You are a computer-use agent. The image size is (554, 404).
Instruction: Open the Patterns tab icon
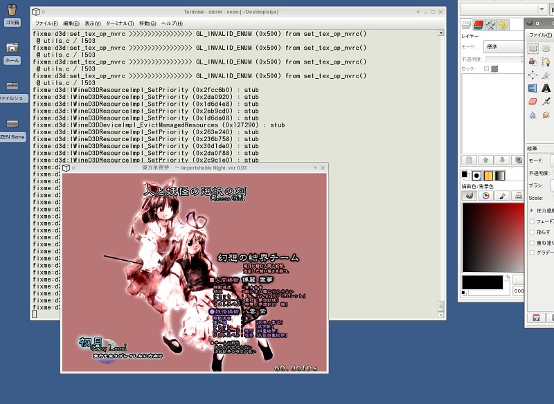click(x=488, y=175)
